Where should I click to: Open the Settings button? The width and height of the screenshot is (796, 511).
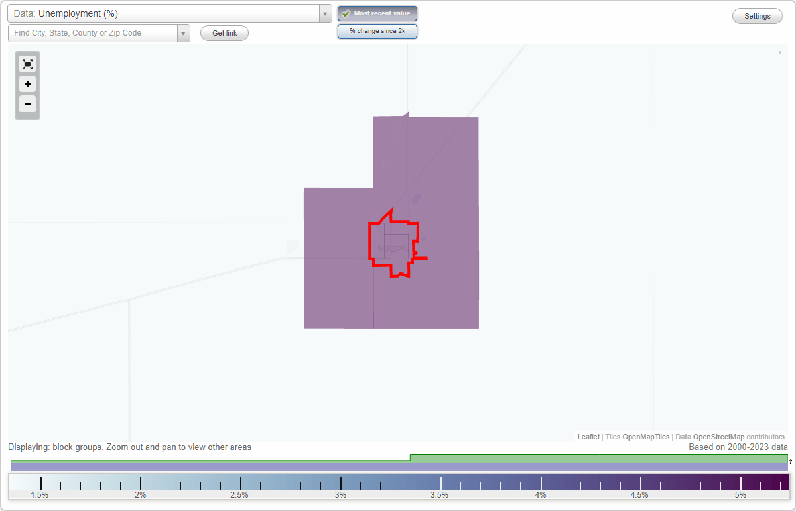click(x=758, y=16)
